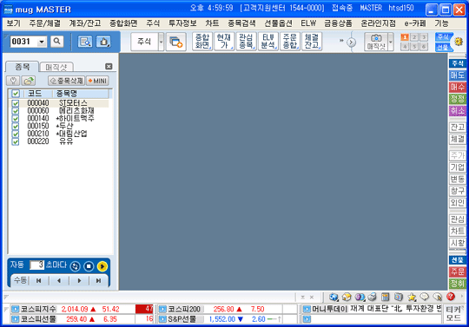Open the ELW분석 toolbar button
Screen dimensions: 469x327
click(268, 42)
